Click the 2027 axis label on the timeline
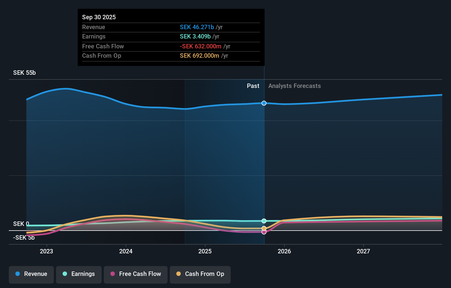 click(x=364, y=251)
